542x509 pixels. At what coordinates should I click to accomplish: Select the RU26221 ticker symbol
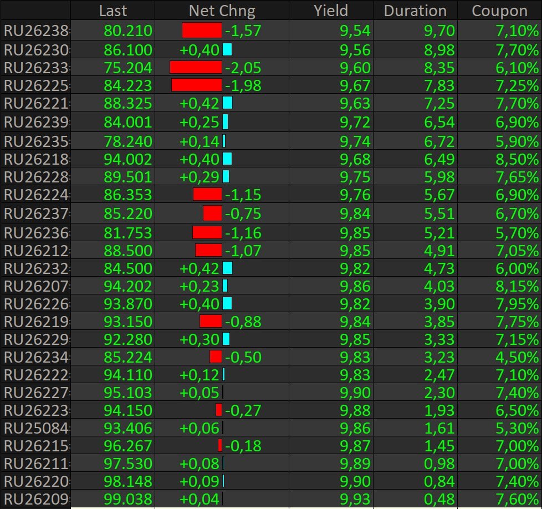[36, 103]
